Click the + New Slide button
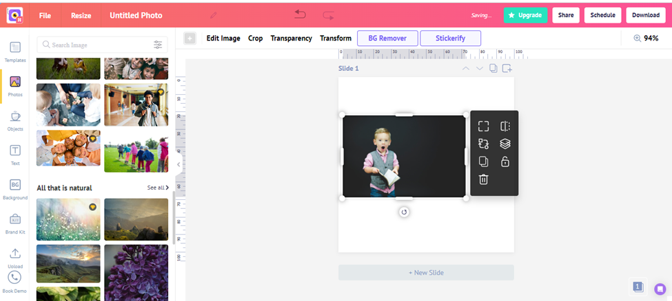 pos(426,272)
